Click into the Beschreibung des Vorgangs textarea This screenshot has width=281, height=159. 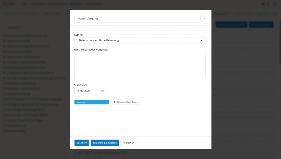pyautogui.click(x=140, y=65)
